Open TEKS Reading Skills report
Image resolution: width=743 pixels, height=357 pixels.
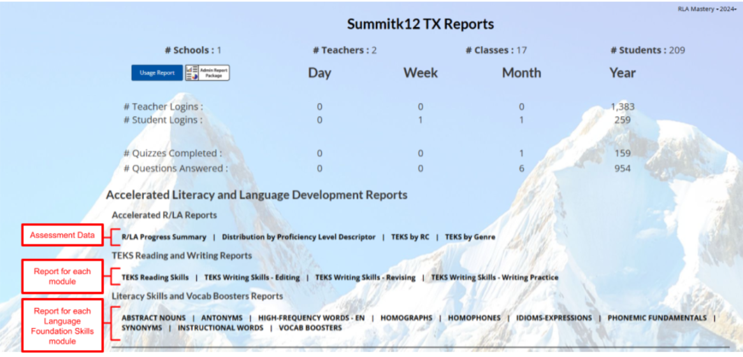pyautogui.click(x=155, y=277)
